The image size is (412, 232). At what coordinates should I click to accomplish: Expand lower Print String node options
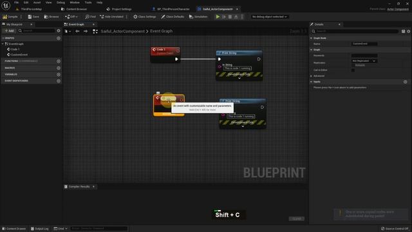(x=243, y=126)
